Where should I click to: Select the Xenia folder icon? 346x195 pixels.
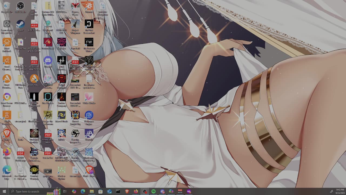coord(20,135)
